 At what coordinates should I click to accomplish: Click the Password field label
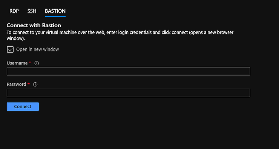click(16, 84)
